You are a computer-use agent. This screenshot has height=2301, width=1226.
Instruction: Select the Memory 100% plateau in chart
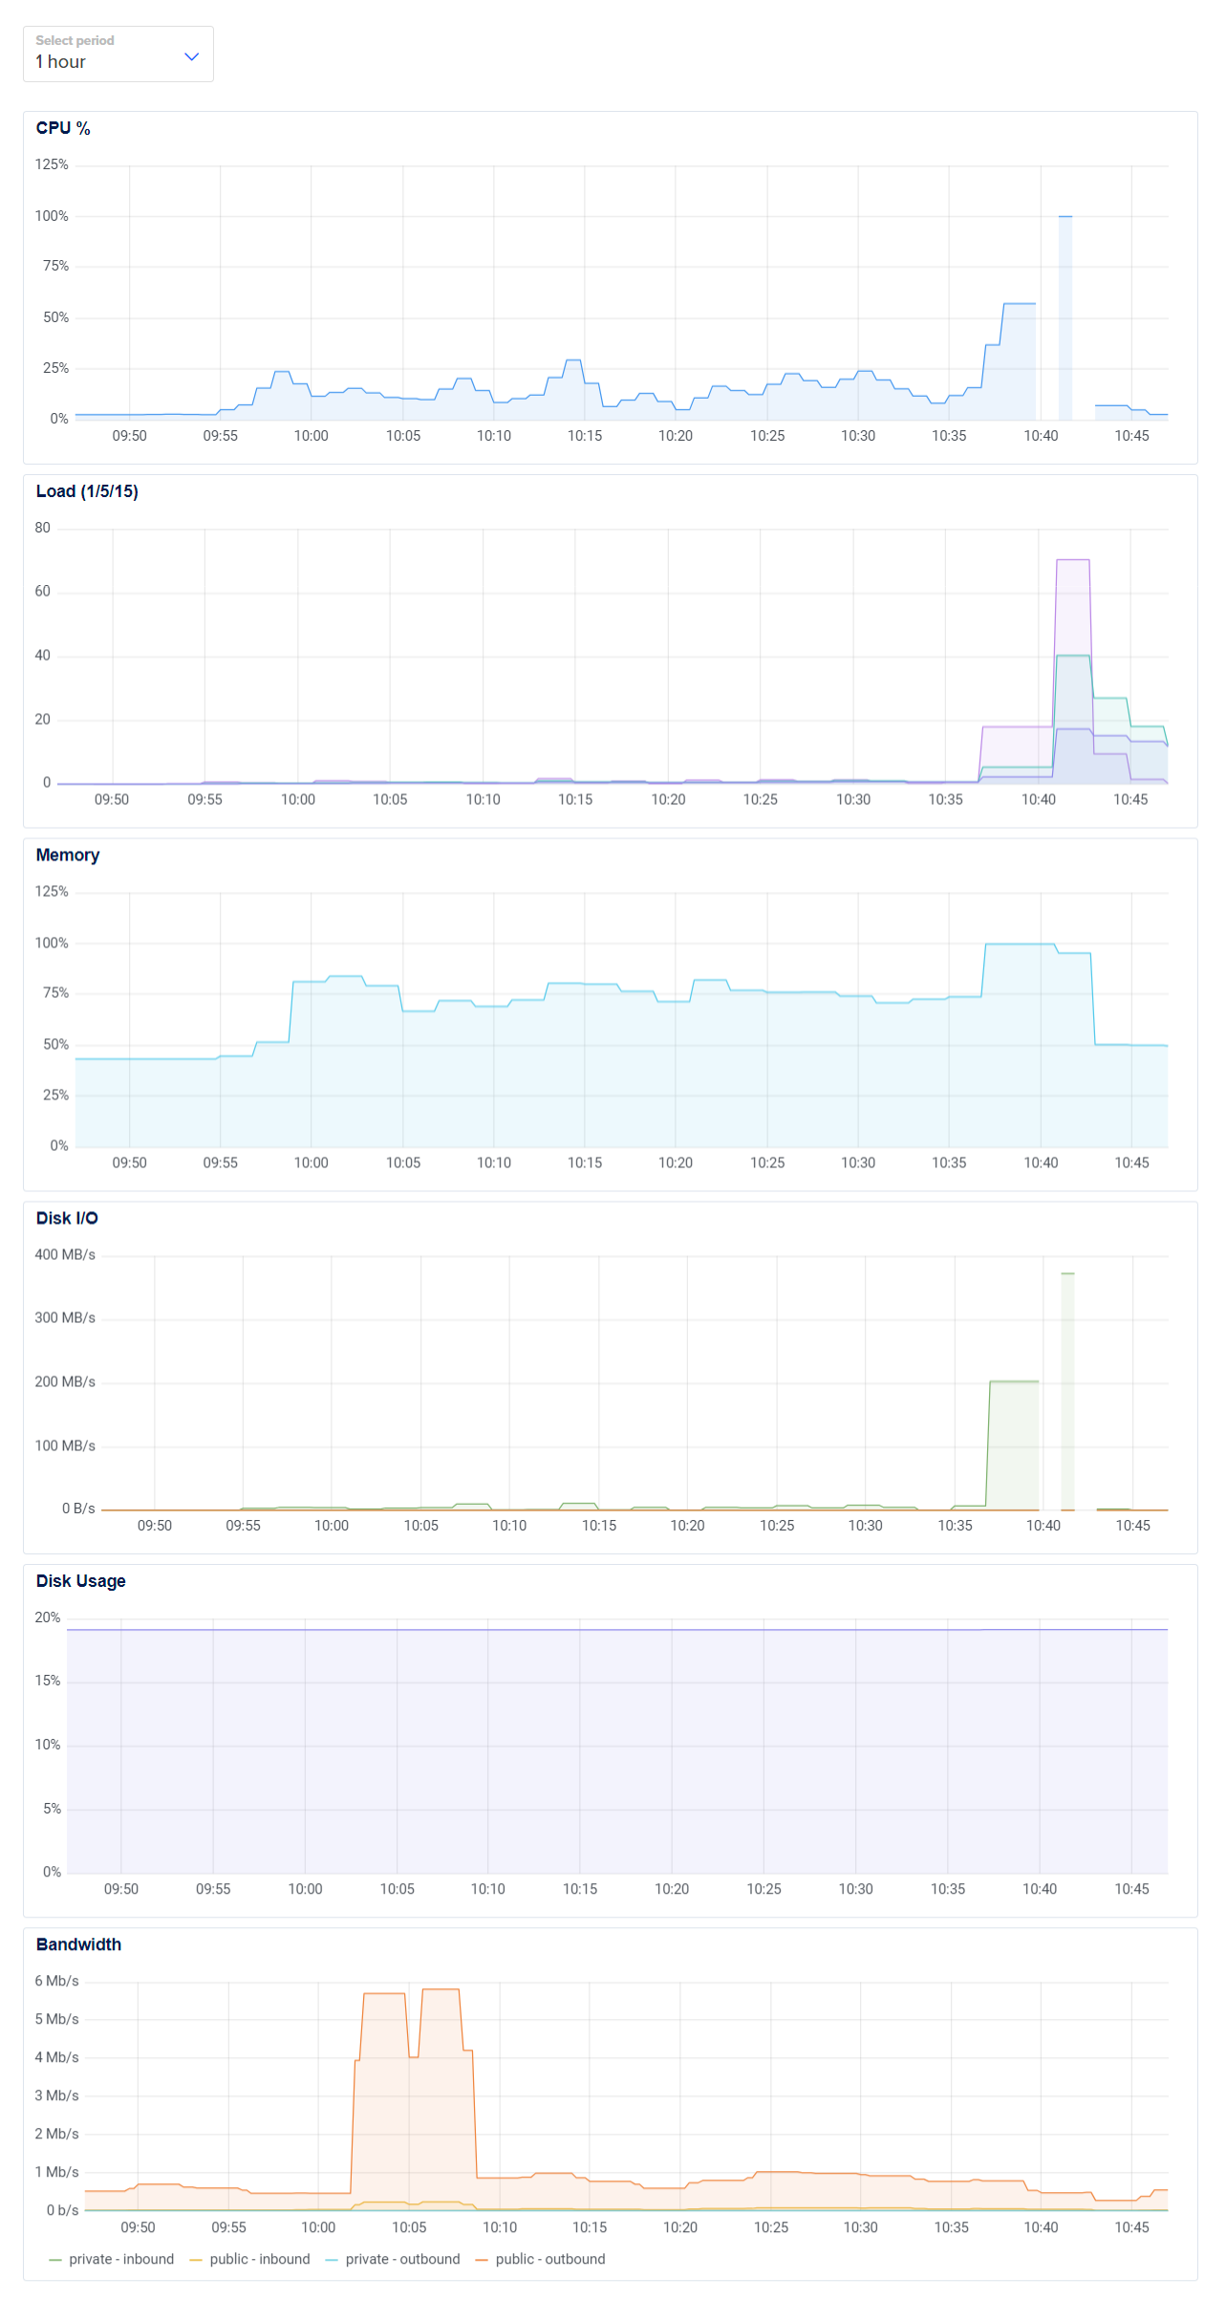[x=1019, y=944]
